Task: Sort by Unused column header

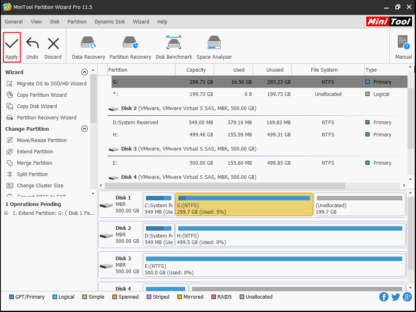Action: point(272,70)
